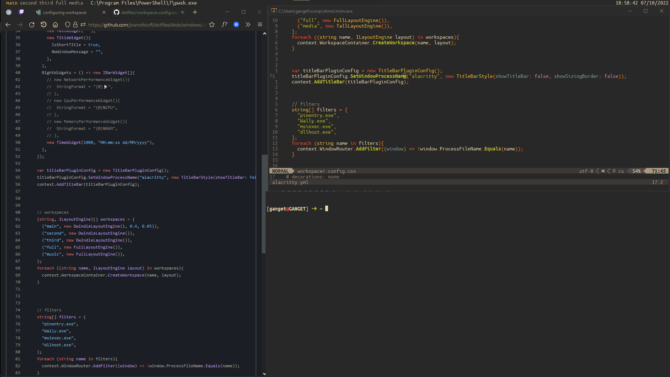Open a new tab with the plus button

[x=195, y=12]
